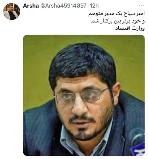The height and width of the screenshot is (159, 148).
Task: Click the tweet line ending with برکنار شد
Action: point(117,21)
